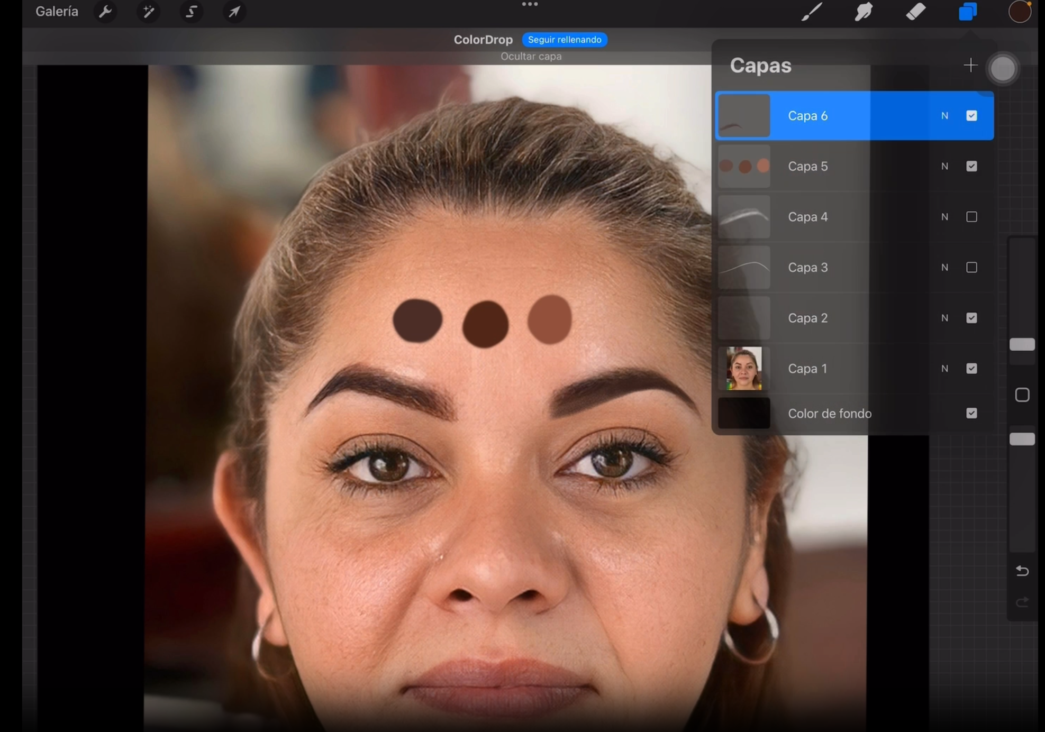Select the Capa 1 layer name
Image resolution: width=1045 pixels, height=732 pixels.
tap(807, 368)
